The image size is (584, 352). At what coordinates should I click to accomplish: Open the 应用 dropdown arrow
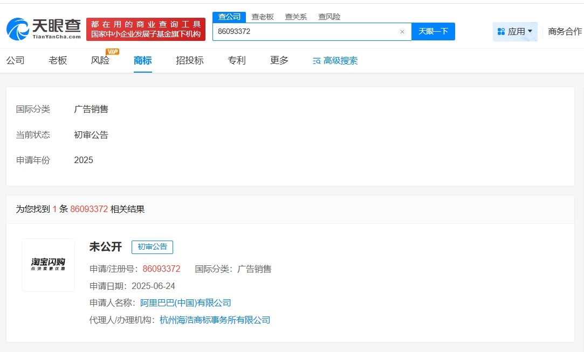531,32
